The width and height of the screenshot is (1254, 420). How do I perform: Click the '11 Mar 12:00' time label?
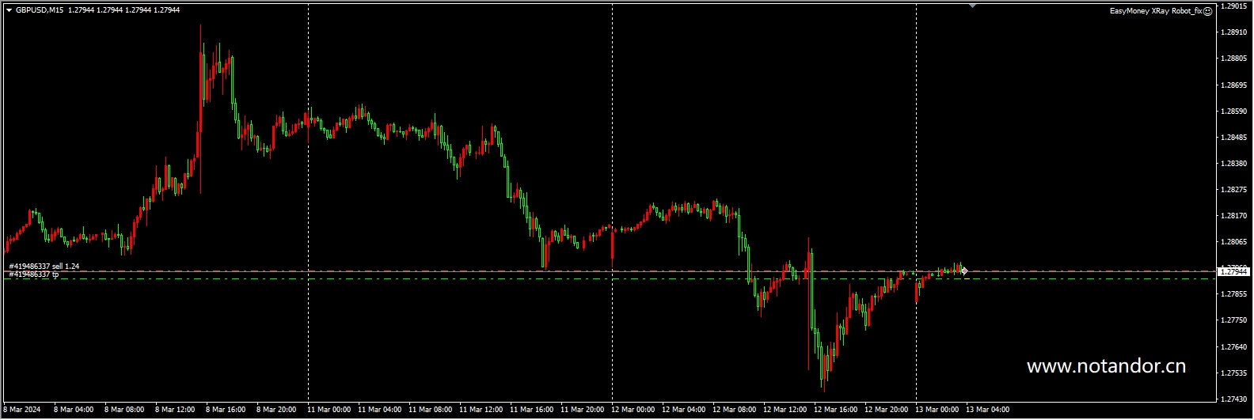(481, 410)
